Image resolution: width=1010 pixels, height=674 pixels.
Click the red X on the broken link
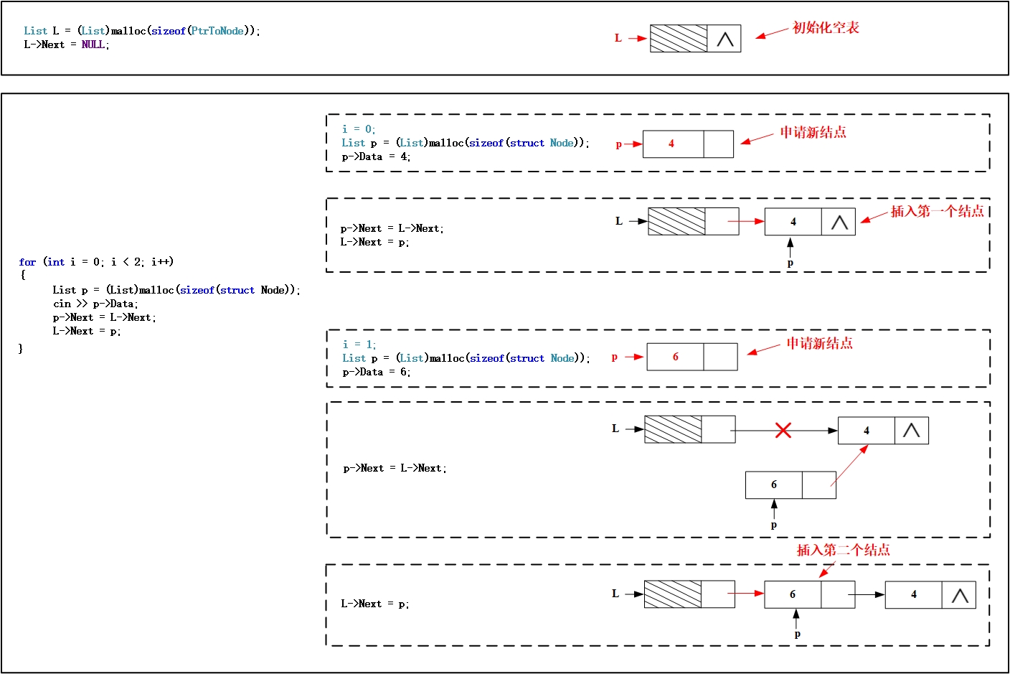pos(783,430)
